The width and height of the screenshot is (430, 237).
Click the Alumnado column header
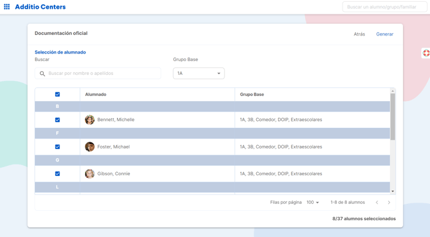(96, 94)
